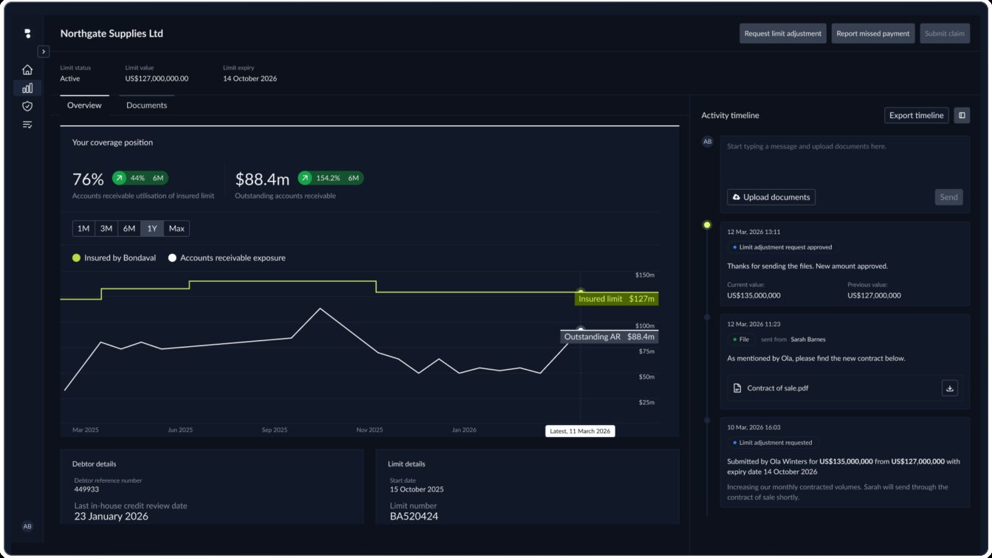Switch to the Documents tab
992x558 pixels.
(x=147, y=105)
